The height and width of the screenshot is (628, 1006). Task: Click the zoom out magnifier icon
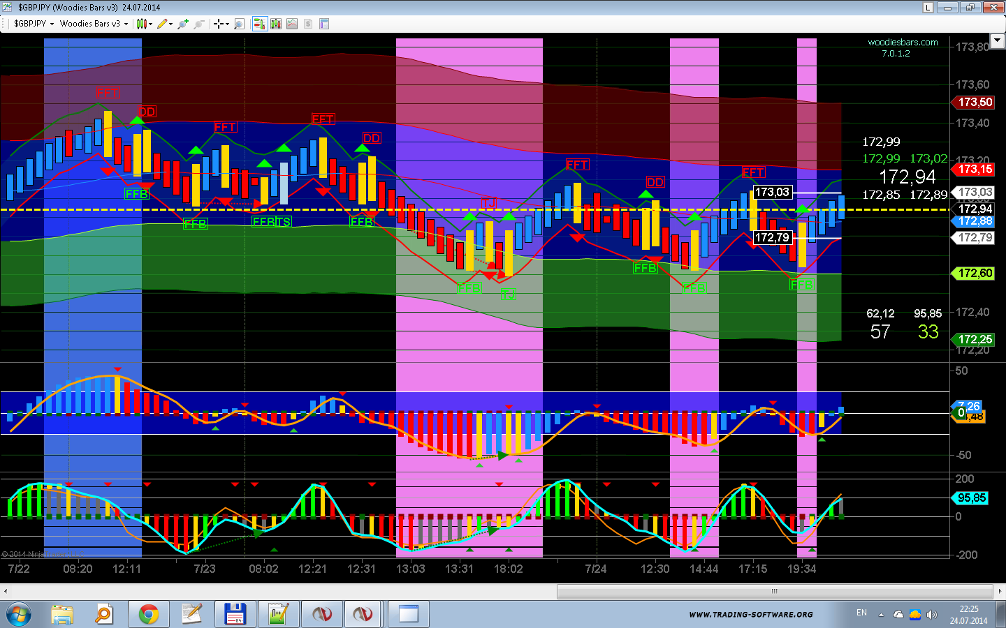(199, 24)
